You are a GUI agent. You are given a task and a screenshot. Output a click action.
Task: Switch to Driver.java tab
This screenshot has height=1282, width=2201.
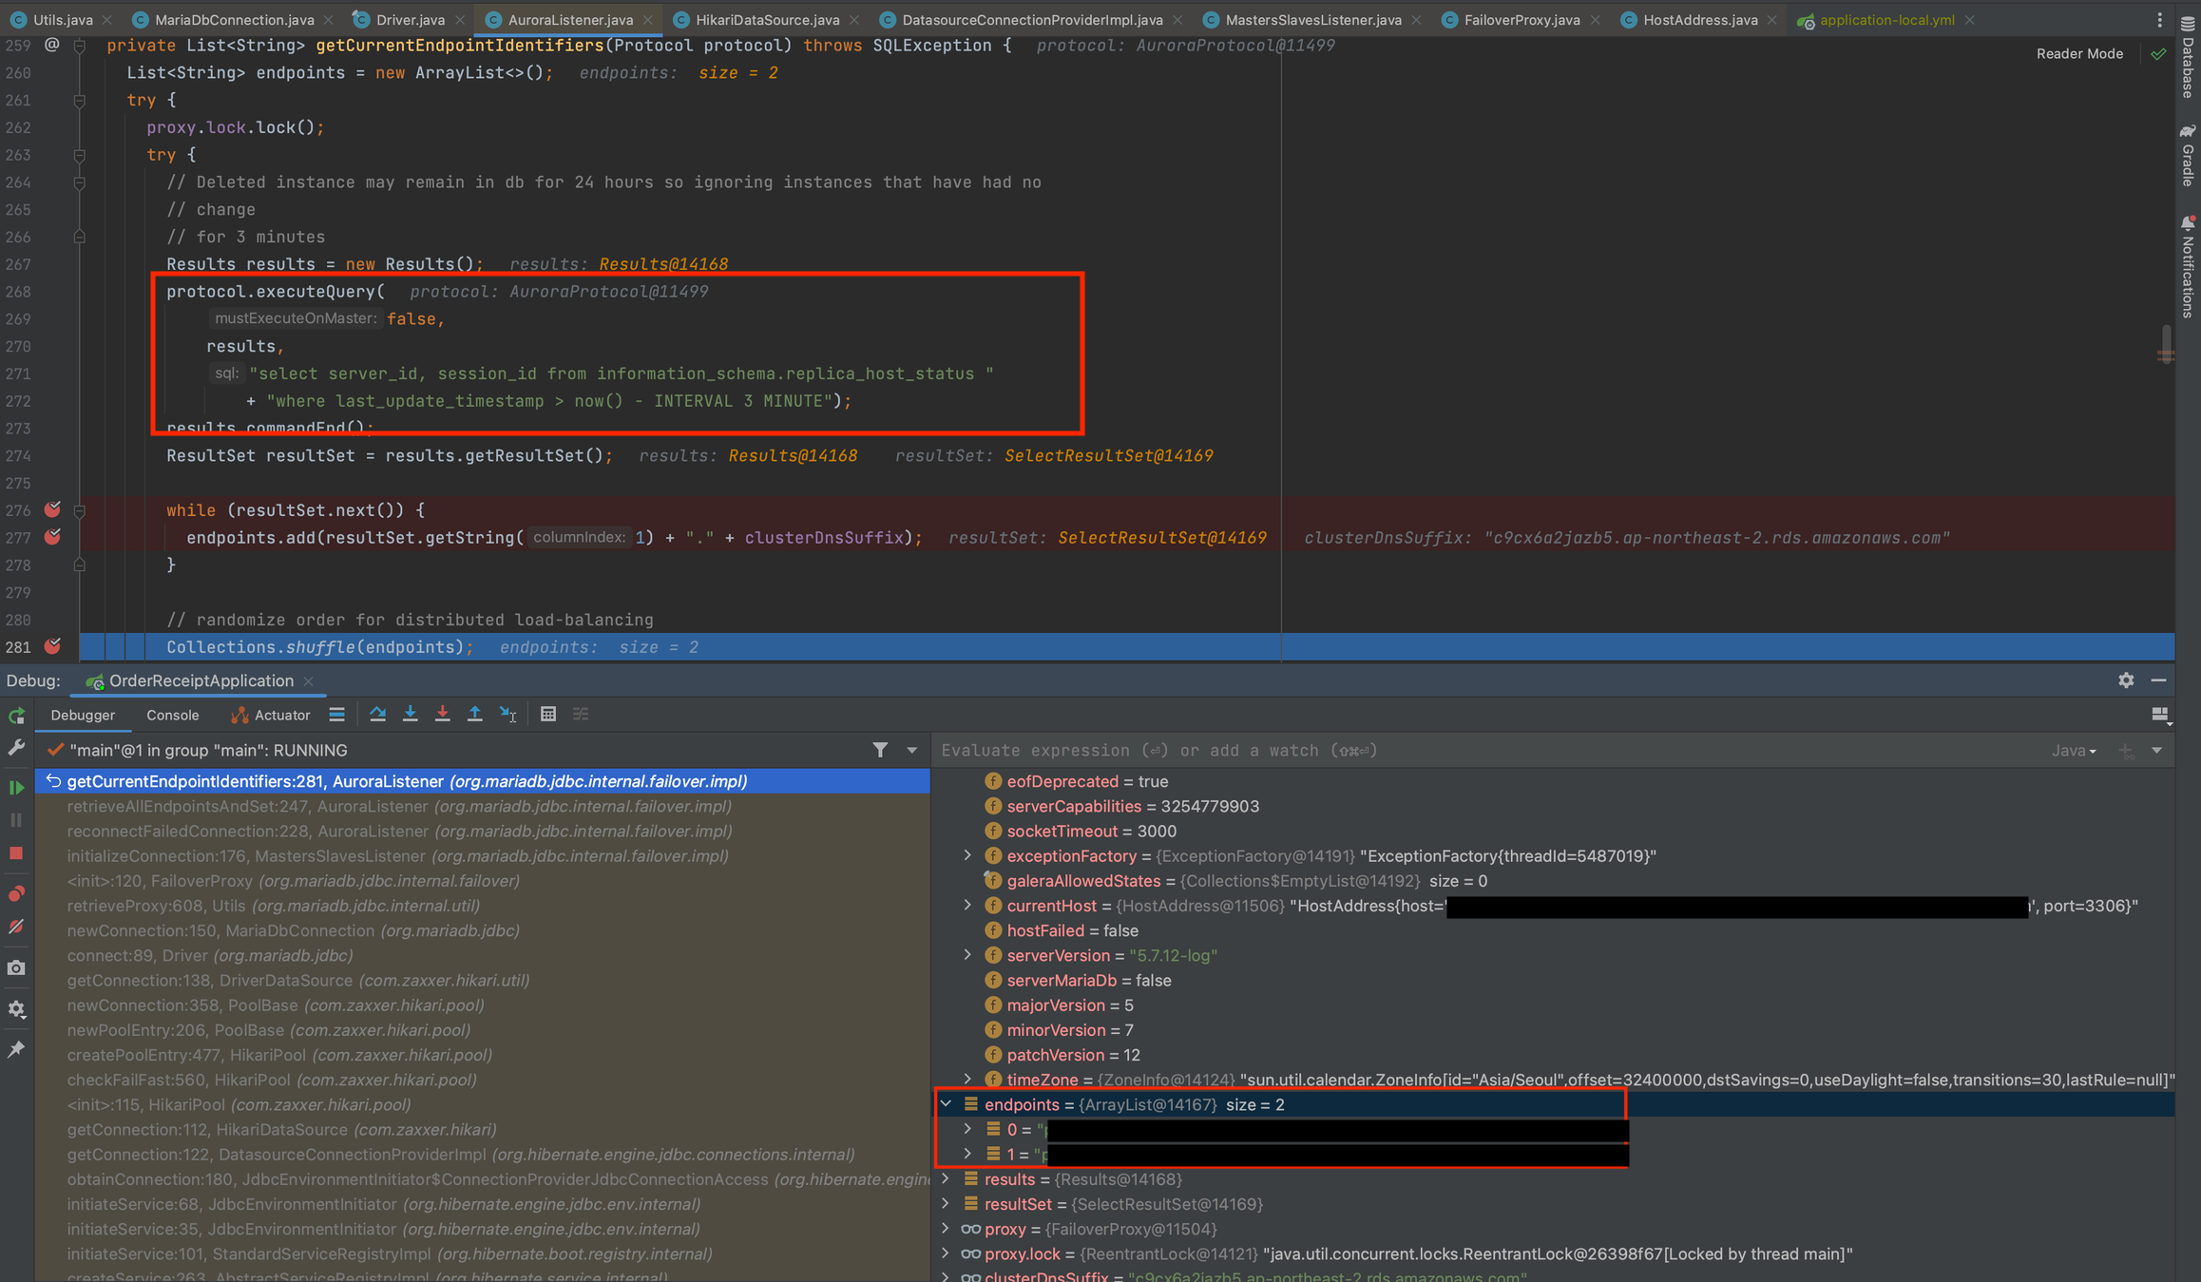(x=410, y=20)
